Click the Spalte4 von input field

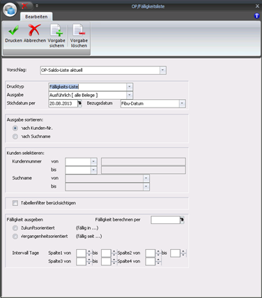tap(151, 262)
